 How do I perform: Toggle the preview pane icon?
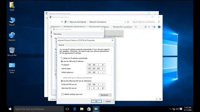tap(154, 27)
